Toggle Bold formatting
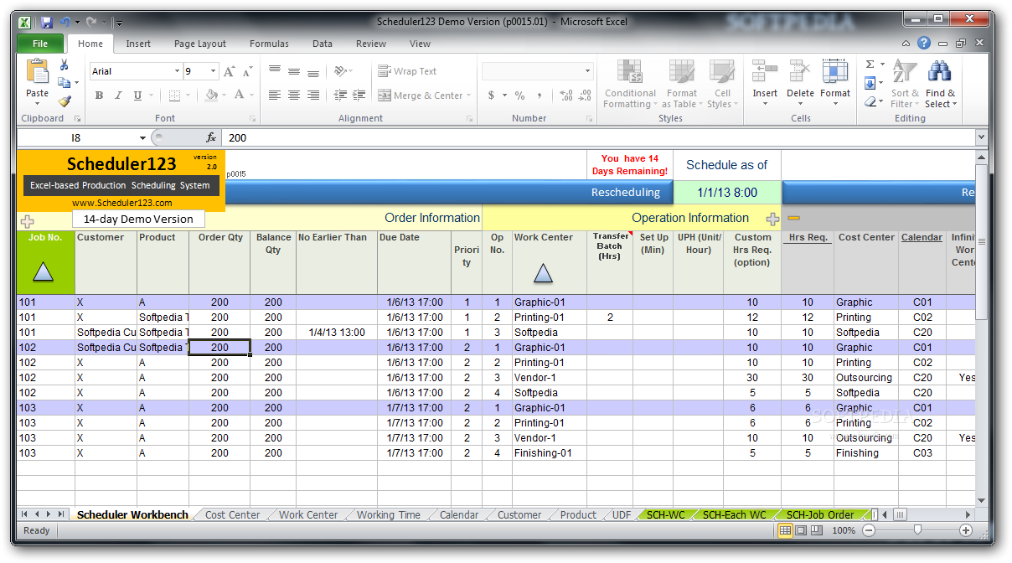Image resolution: width=1012 pixels, height=563 pixels. tap(99, 96)
